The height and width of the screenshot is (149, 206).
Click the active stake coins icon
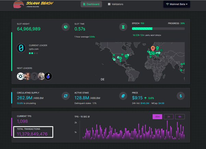[123, 96]
